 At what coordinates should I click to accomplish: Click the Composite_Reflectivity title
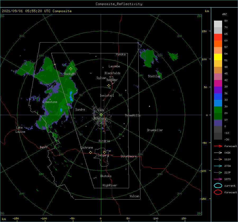pos(119,4)
